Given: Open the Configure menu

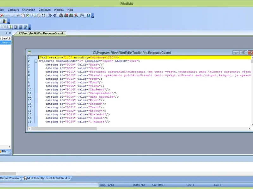Looking at the screenshot, I should [45, 10].
